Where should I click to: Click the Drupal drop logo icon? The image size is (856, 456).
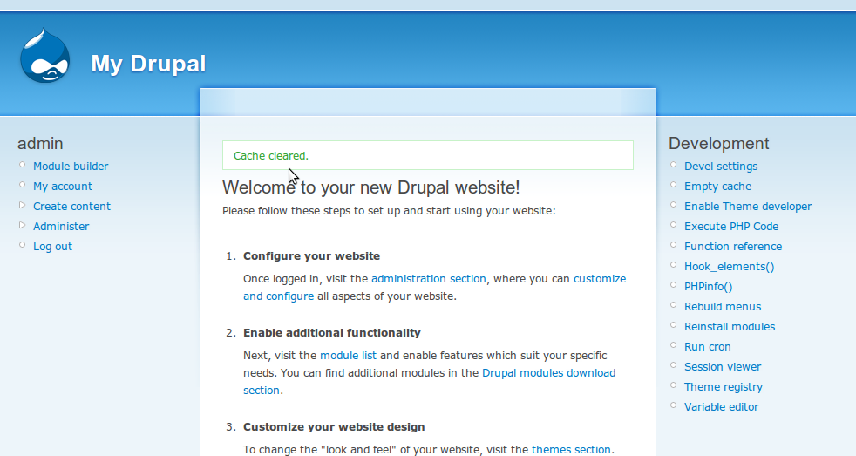(x=44, y=56)
